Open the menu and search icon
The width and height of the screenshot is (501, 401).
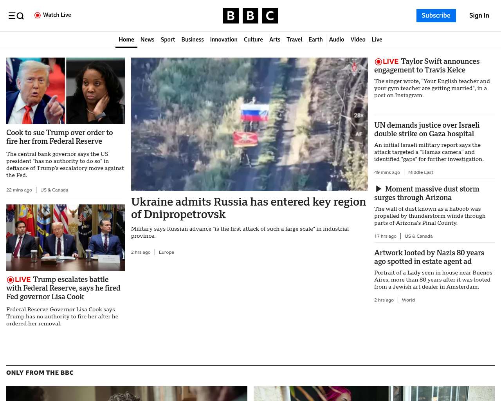point(16,16)
